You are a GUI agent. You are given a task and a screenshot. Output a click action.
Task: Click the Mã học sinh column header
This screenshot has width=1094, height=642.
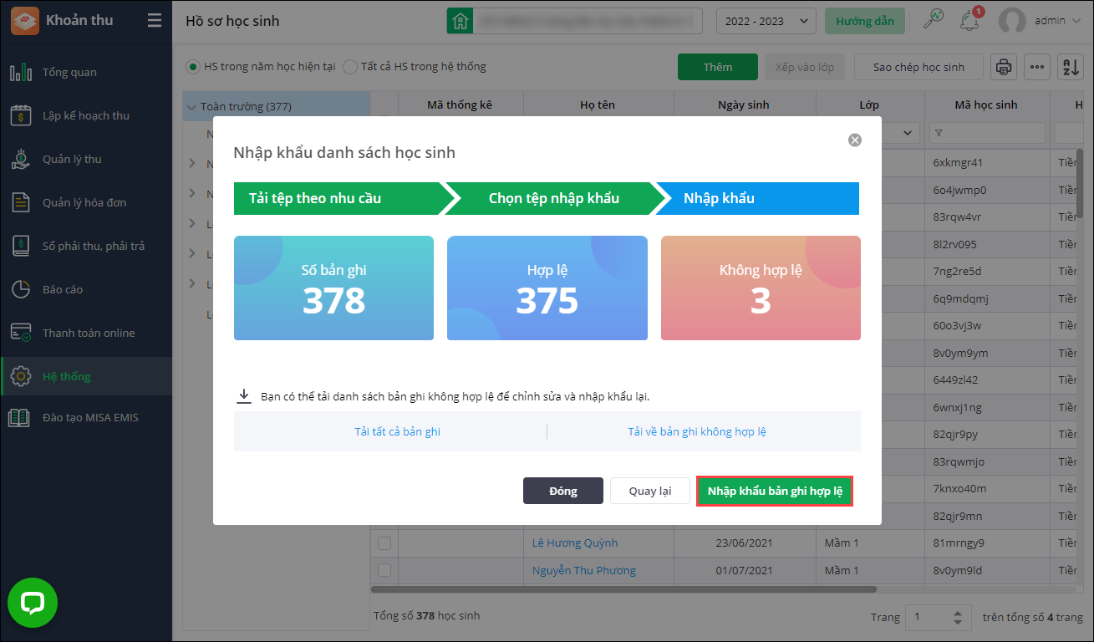(986, 105)
